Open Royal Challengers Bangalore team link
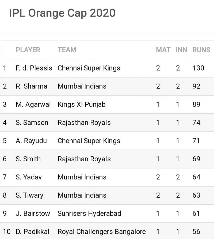Image resolution: width=214 pixels, height=239 pixels. coord(102,232)
